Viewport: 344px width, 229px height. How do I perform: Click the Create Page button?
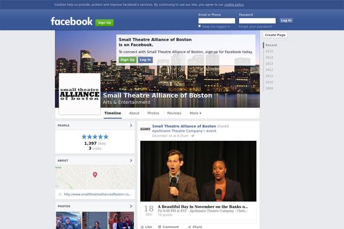[275, 35]
